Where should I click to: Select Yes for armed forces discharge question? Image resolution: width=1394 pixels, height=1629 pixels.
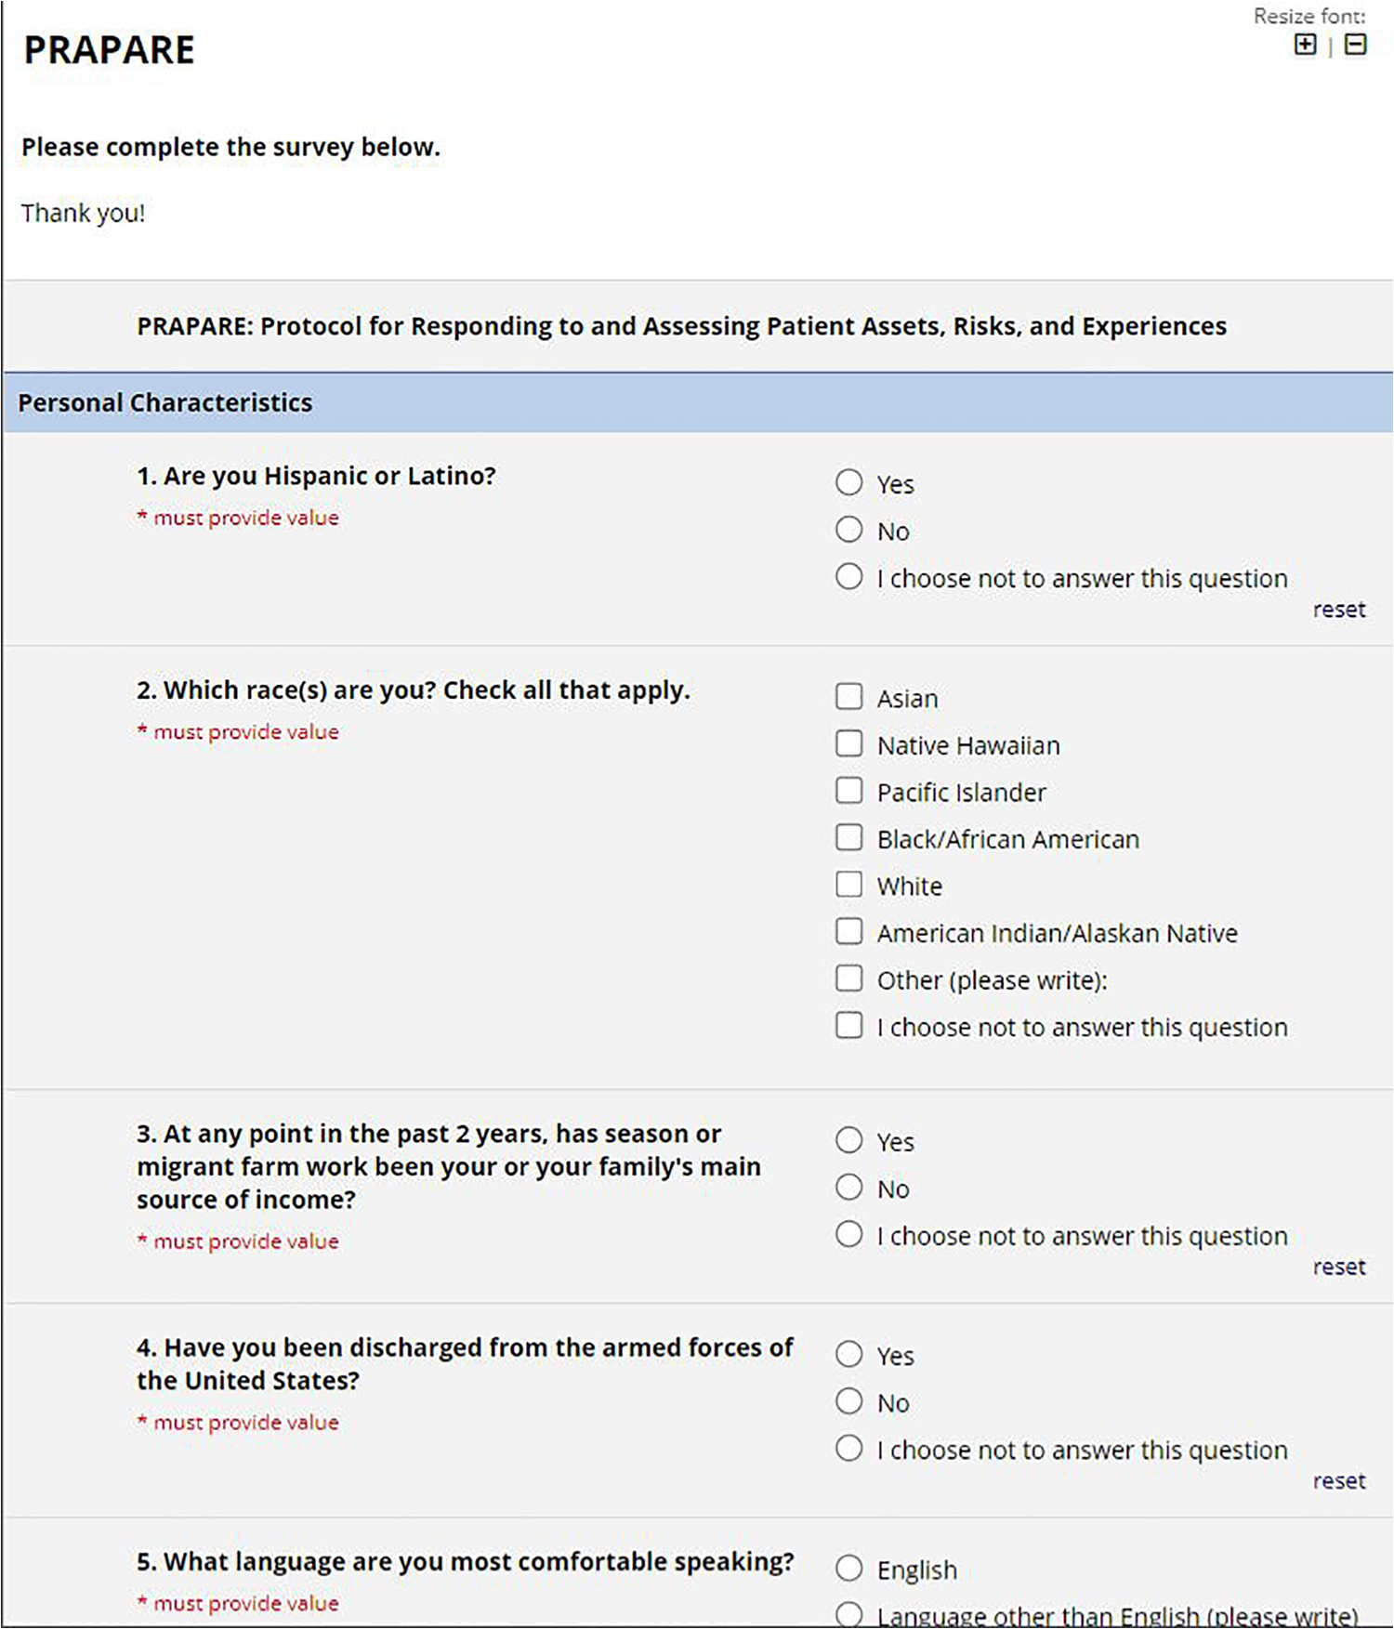coord(848,1354)
